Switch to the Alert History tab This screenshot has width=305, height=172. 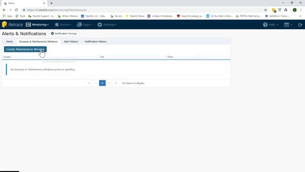[71, 42]
